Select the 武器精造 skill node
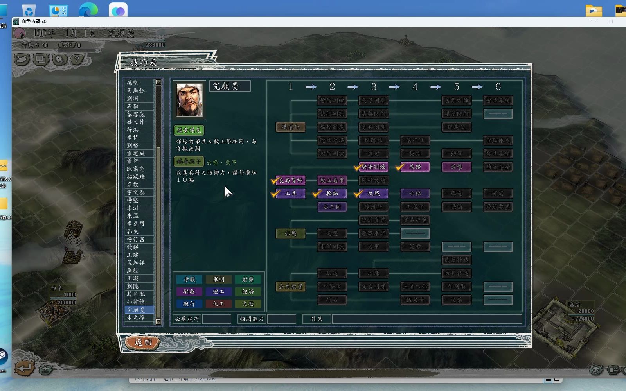Image resolution: width=626 pixels, height=391 pixels. (456, 260)
